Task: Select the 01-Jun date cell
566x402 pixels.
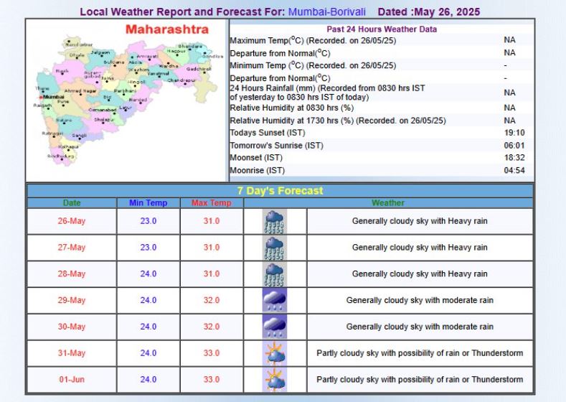Action: pos(72,380)
